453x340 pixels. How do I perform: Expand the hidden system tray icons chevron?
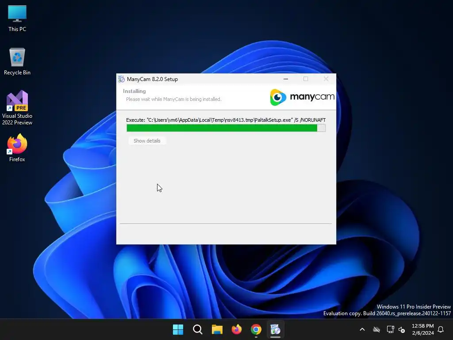[362, 329]
